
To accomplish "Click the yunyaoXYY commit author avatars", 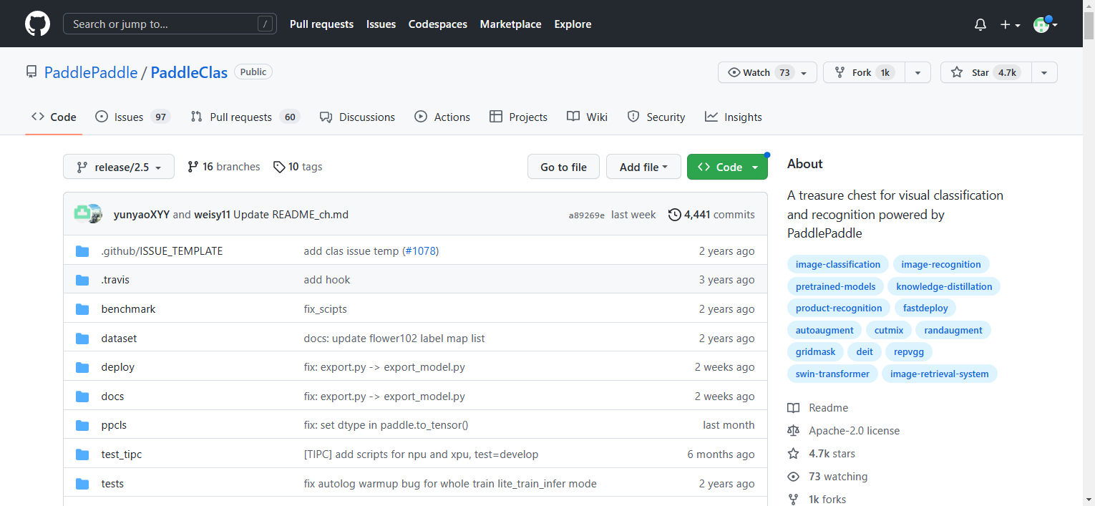I will [x=88, y=214].
